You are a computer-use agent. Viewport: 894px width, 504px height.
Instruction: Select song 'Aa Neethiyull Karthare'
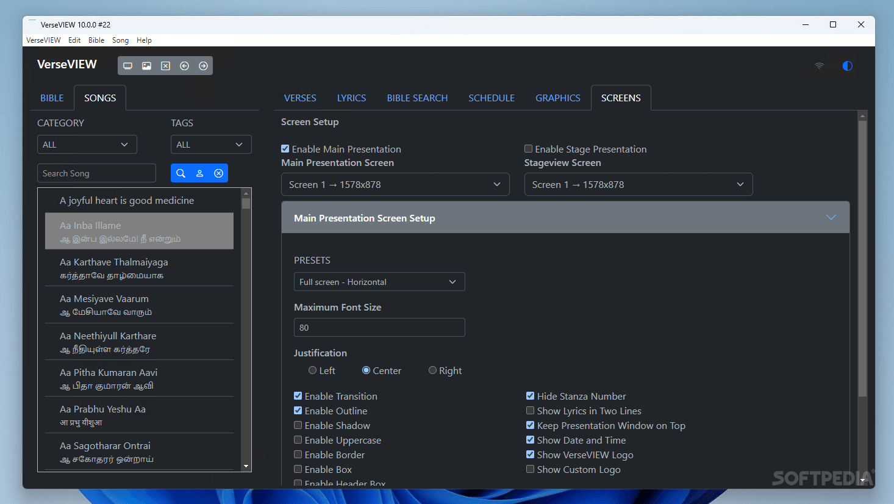(139, 342)
